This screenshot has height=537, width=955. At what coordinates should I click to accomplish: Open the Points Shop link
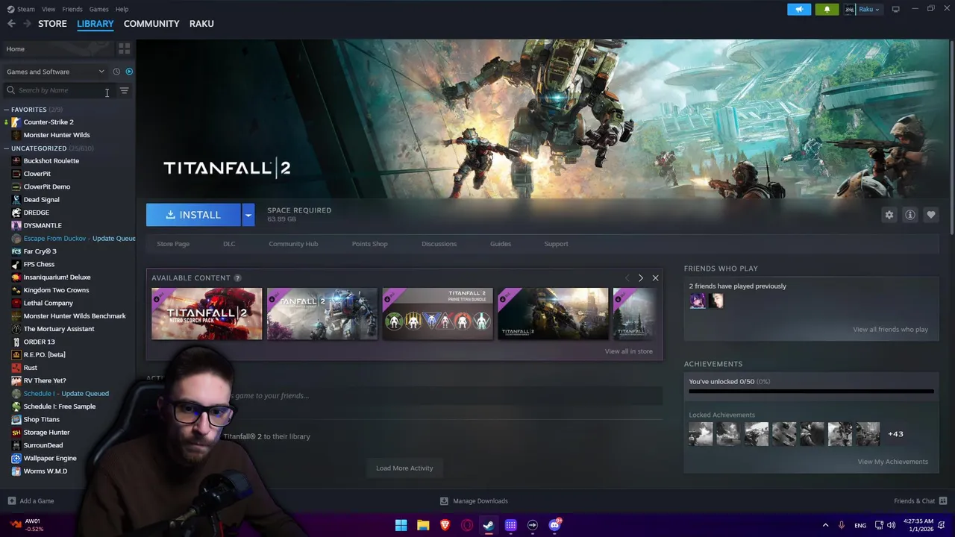369,244
